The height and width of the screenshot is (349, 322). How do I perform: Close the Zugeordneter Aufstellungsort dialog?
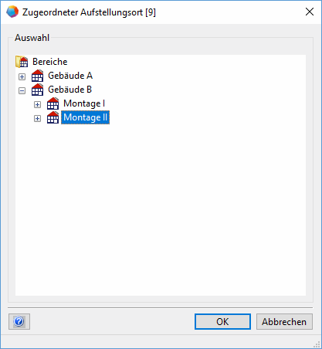pyautogui.click(x=310, y=12)
